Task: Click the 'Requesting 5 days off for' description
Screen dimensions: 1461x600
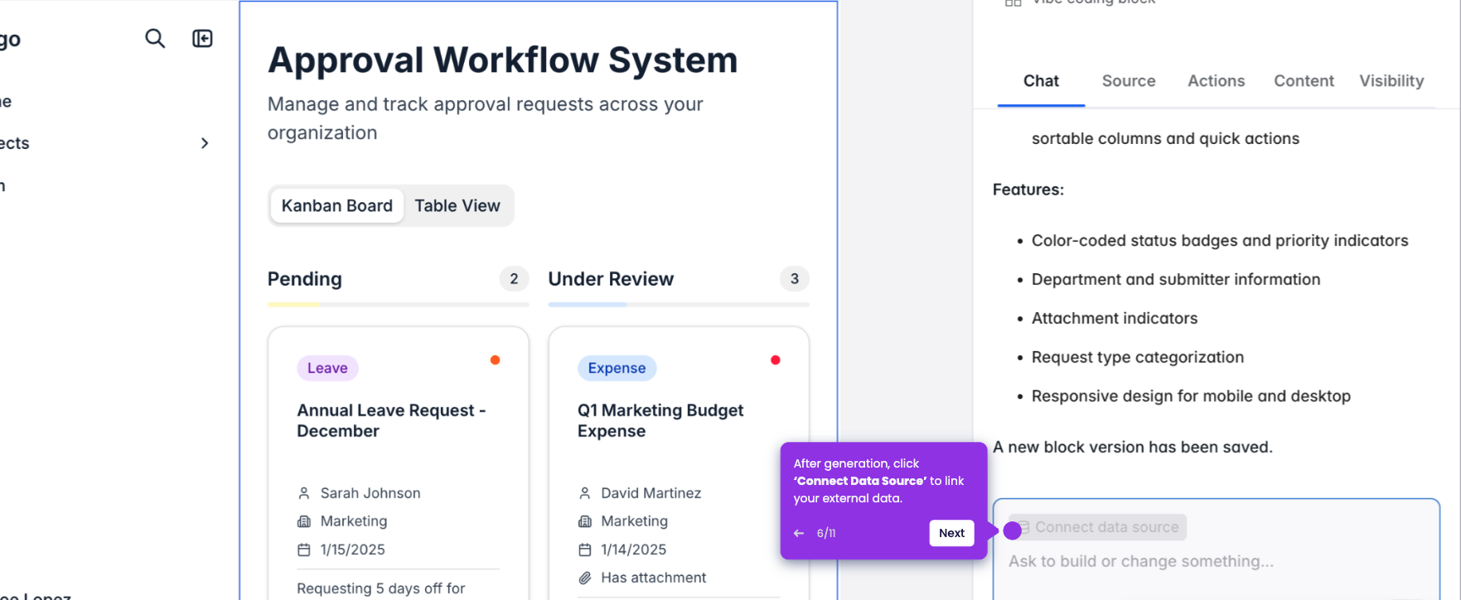Action: (381, 588)
